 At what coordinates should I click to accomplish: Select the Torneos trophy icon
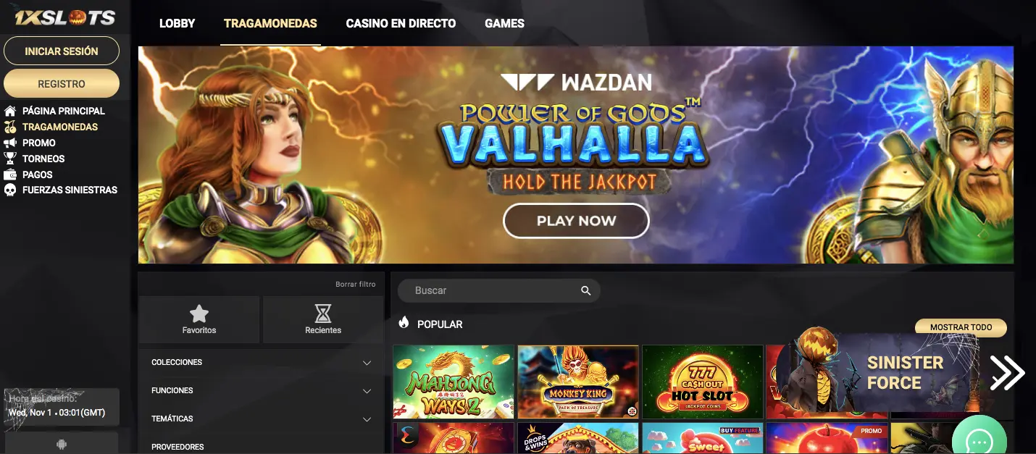click(x=10, y=159)
